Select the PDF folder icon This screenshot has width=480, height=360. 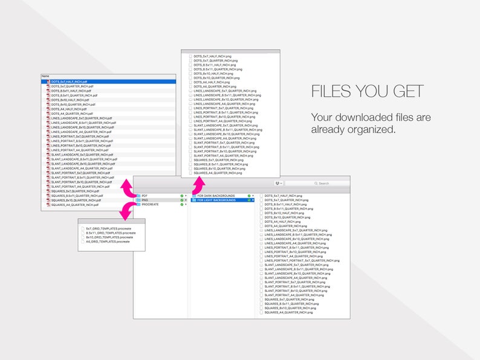coord(138,196)
